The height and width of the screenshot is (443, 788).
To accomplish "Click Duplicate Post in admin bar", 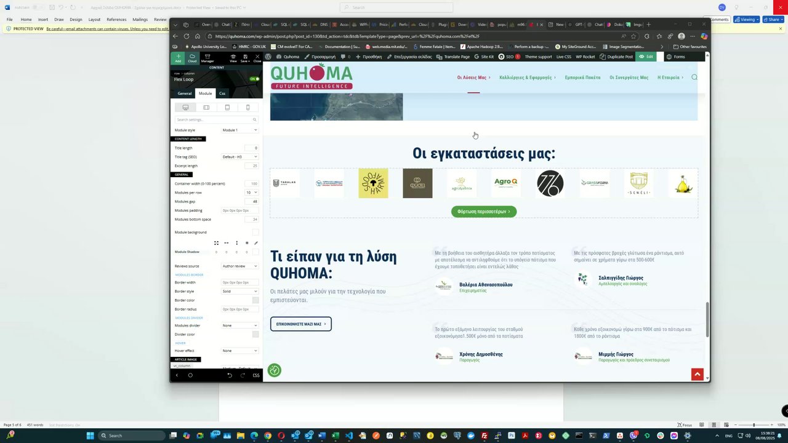I will click(616, 57).
